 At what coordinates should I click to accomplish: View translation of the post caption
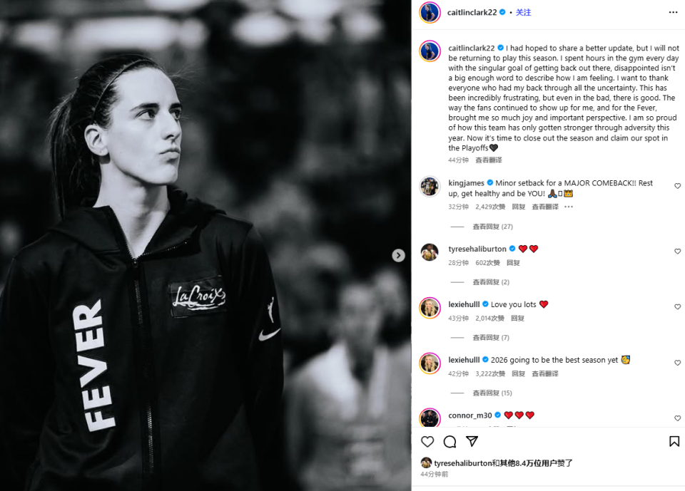click(x=488, y=160)
